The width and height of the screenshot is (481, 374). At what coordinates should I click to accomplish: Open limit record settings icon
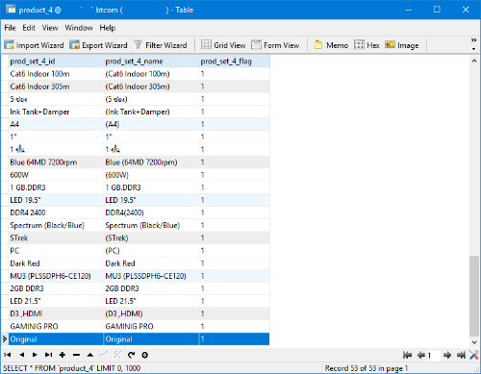[474, 355]
